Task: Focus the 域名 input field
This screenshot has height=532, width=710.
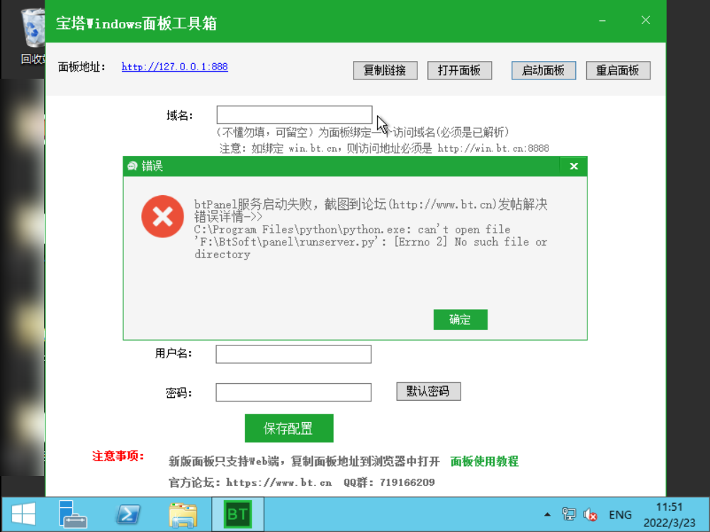Action: pyautogui.click(x=294, y=115)
